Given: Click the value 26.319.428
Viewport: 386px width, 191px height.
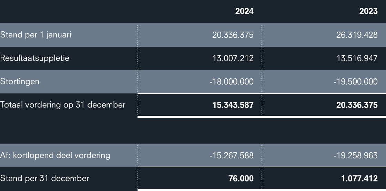Looking at the screenshot, I should tap(357, 35).
